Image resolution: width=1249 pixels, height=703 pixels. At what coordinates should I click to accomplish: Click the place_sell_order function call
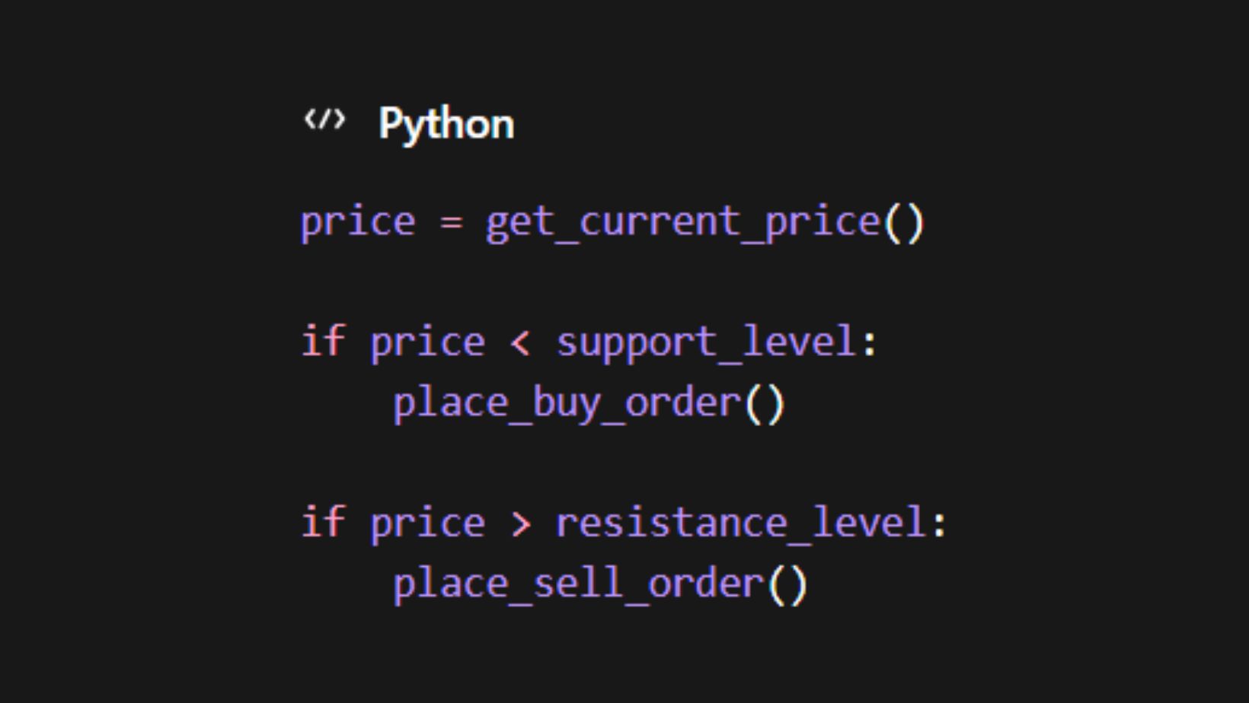coord(579,584)
